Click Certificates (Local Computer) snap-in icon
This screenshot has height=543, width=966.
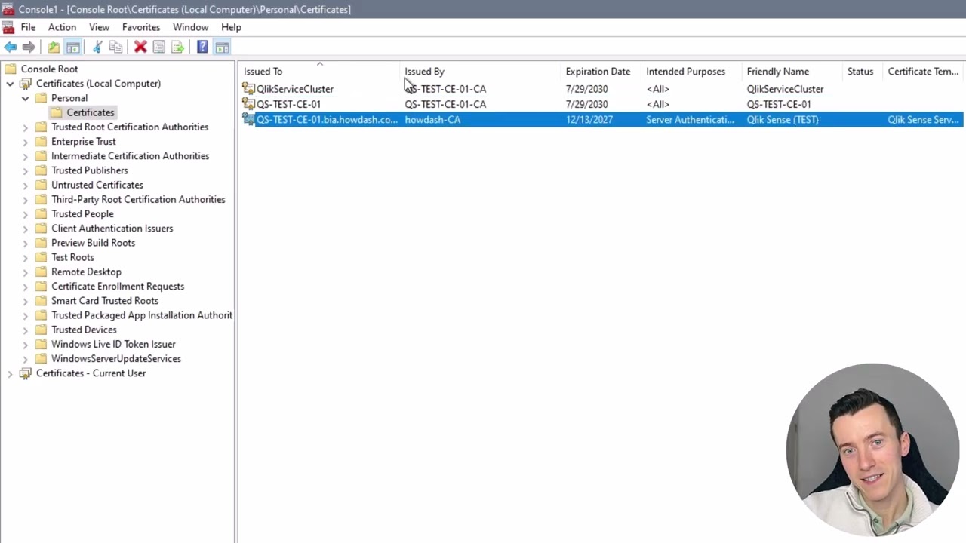click(x=26, y=84)
